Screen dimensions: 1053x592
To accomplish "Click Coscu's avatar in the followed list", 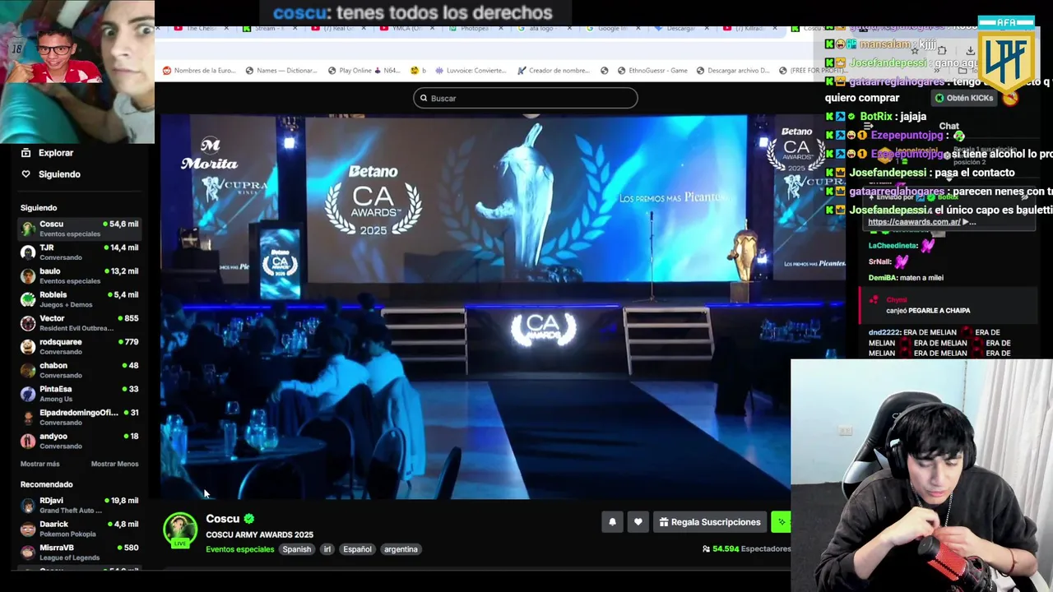I will point(28,229).
